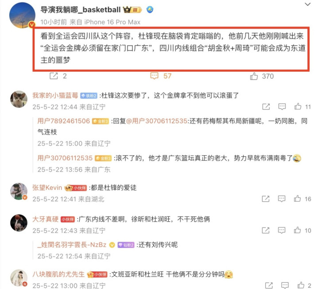Reply to 张望Kevin's comment
The width and height of the screenshot is (319, 289).
tap(282, 199)
